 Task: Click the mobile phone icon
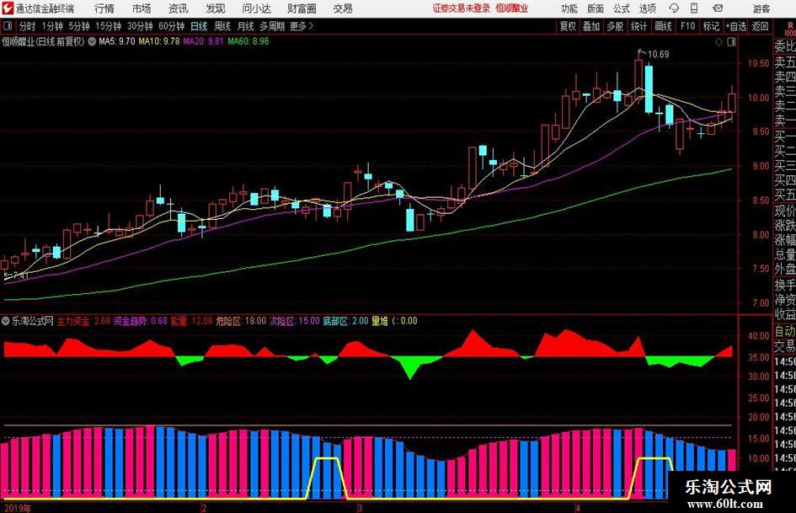click(694, 8)
